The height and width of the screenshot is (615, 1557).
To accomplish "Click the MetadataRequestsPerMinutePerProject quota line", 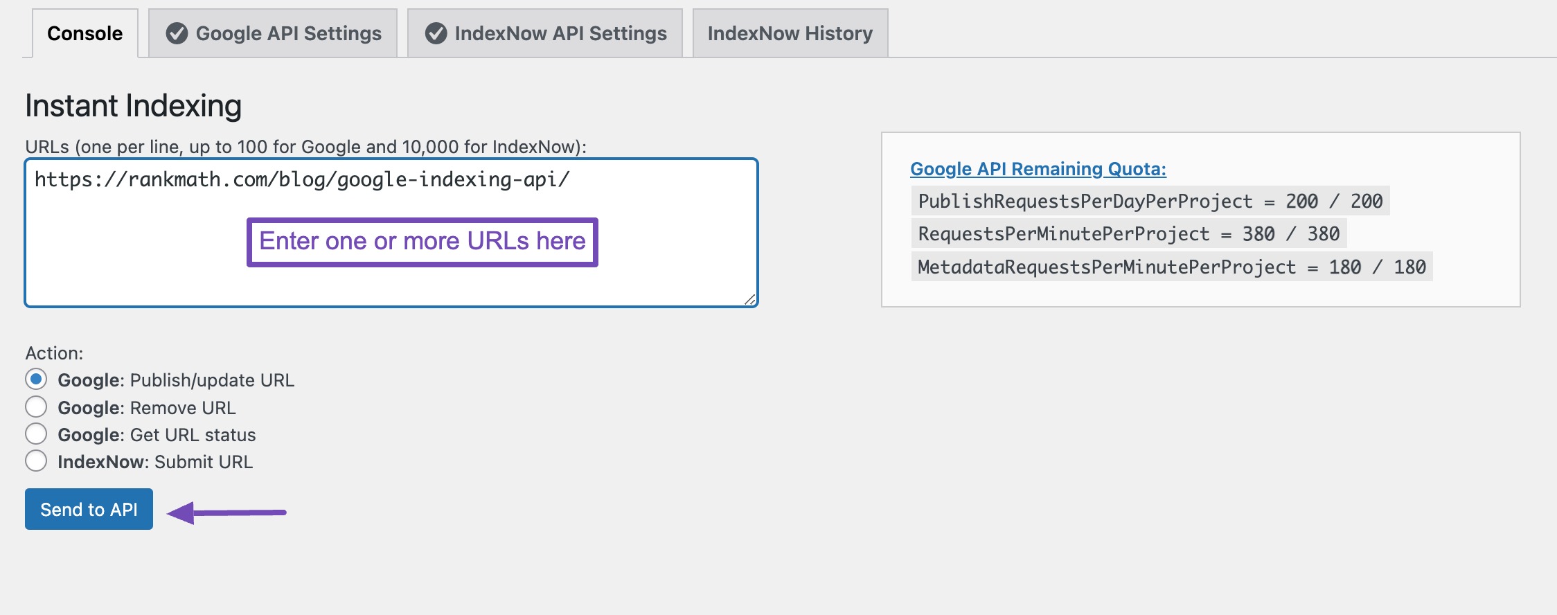I will 1171,267.
